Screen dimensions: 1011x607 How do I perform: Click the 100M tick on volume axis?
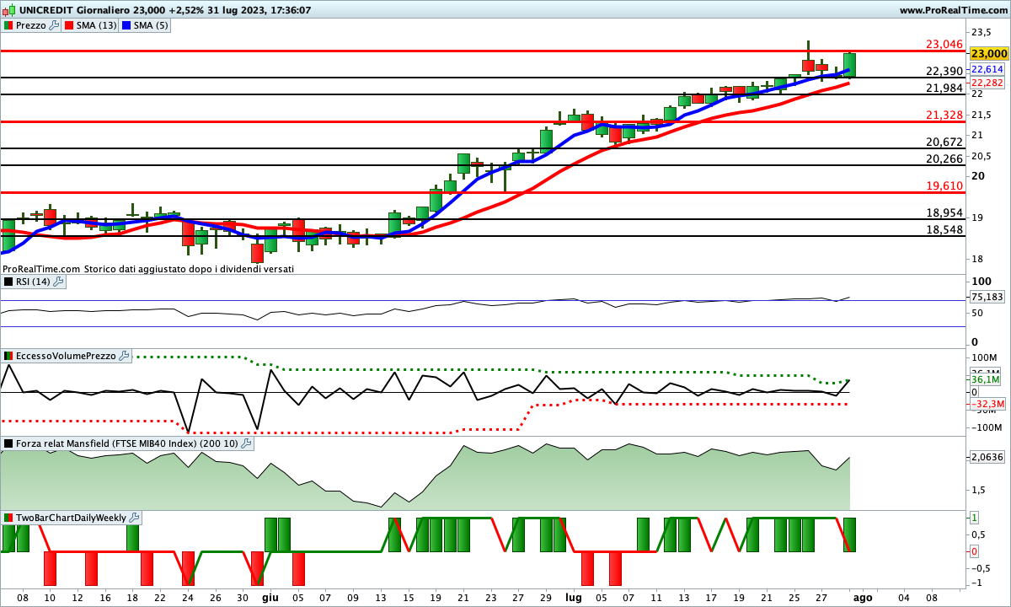[x=986, y=357]
